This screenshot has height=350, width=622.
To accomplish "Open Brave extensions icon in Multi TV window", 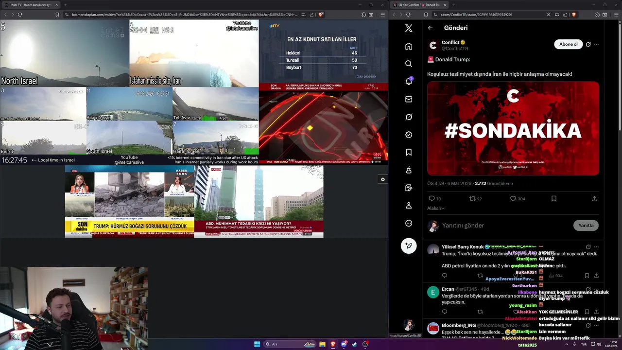I will tap(363, 15).
